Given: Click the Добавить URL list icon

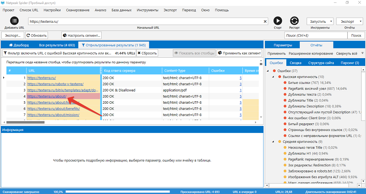Looking at the screenshot, I should pos(14,21).
